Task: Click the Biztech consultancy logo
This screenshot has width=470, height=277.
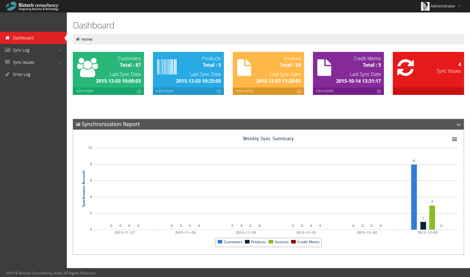Action: pos(32,6)
